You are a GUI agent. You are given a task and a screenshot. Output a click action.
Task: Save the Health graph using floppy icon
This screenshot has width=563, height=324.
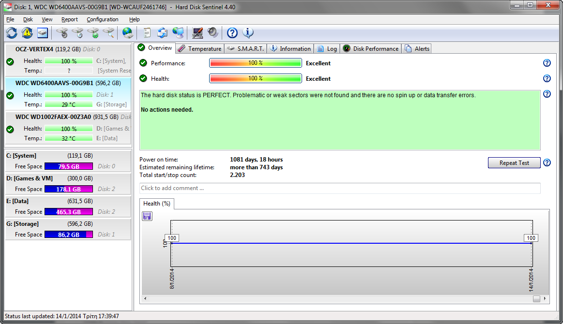[x=147, y=216]
